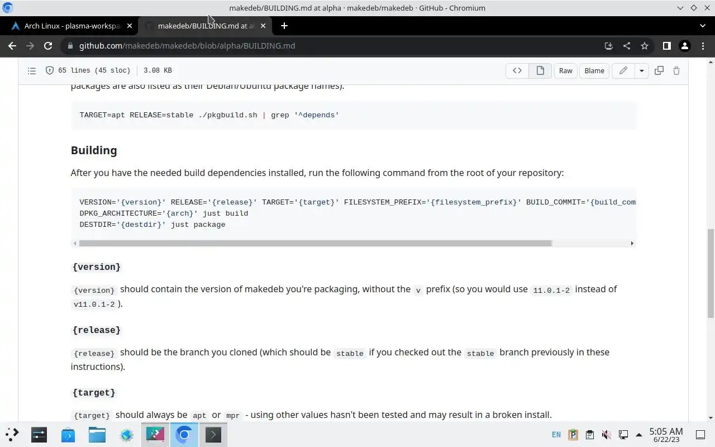Select makedeb/BUILDING.md tab
715x447 pixels.
click(x=206, y=26)
